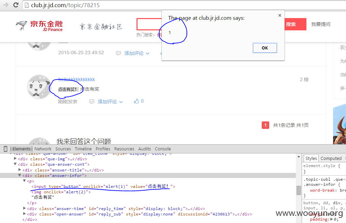Click the 共1条记录 共1页 pagination text
Viewport: 346px width, 223px height.
point(291,125)
